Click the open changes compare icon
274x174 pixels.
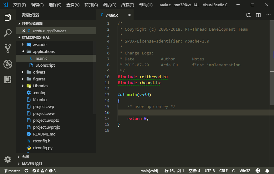coord(248,15)
